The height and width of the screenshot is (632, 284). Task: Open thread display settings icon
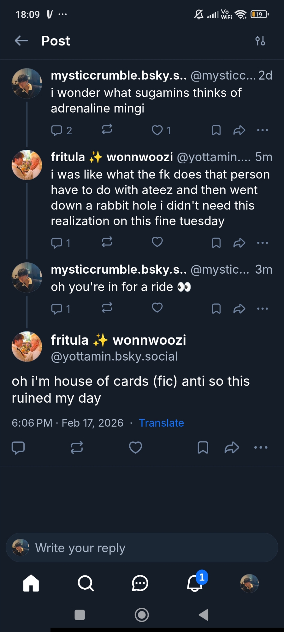tap(260, 41)
